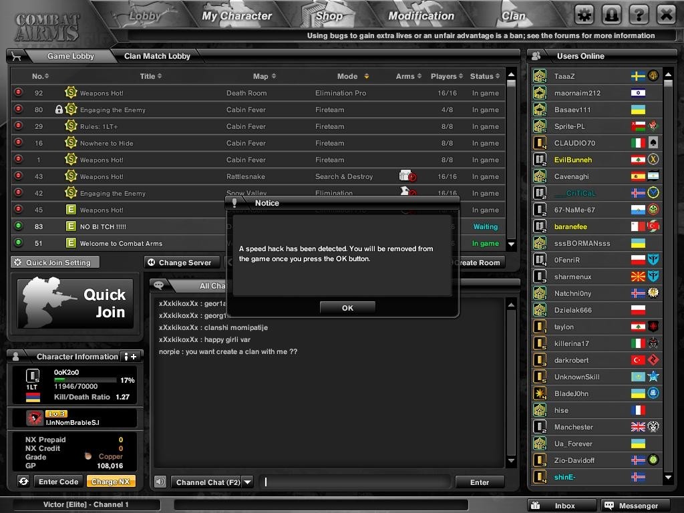The image size is (684, 513).
Task: Open the Lobby top menu
Action: point(145,16)
